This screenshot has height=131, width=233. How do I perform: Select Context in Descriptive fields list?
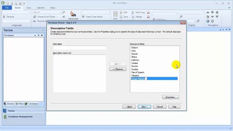(135, 63)
